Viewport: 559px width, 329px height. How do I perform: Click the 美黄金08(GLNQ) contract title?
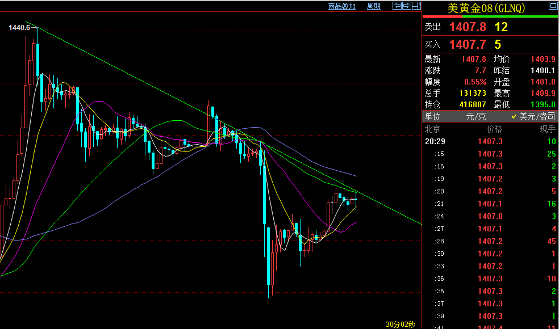pos(486,8)
